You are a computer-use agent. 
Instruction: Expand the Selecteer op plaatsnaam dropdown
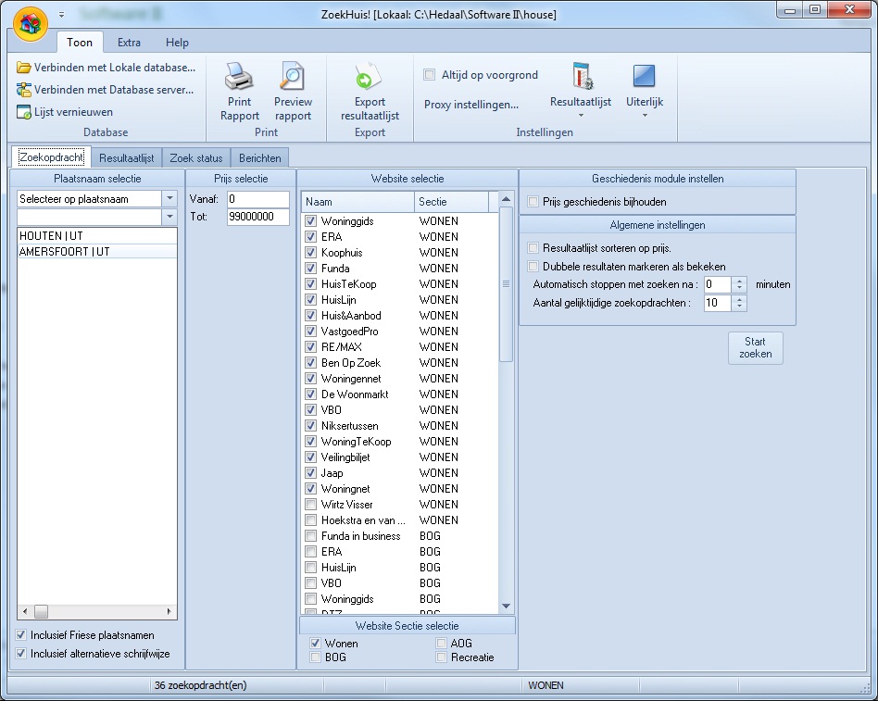(x=169, y=199)
